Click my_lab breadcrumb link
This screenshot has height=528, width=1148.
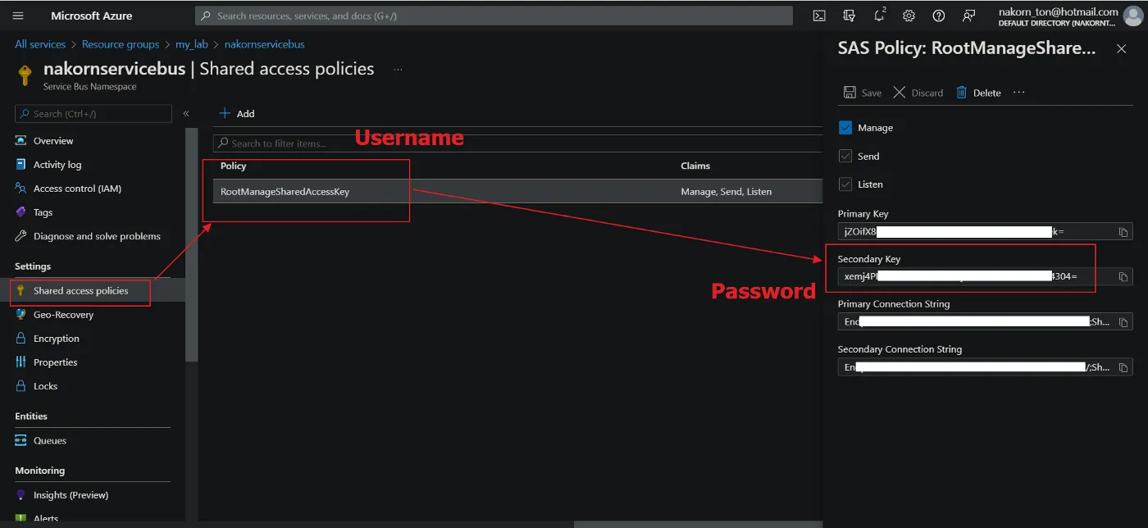(192, 44)
